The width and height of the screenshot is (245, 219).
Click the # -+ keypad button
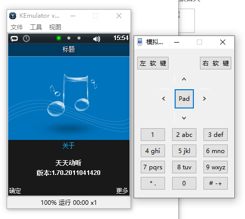(216, 183)
